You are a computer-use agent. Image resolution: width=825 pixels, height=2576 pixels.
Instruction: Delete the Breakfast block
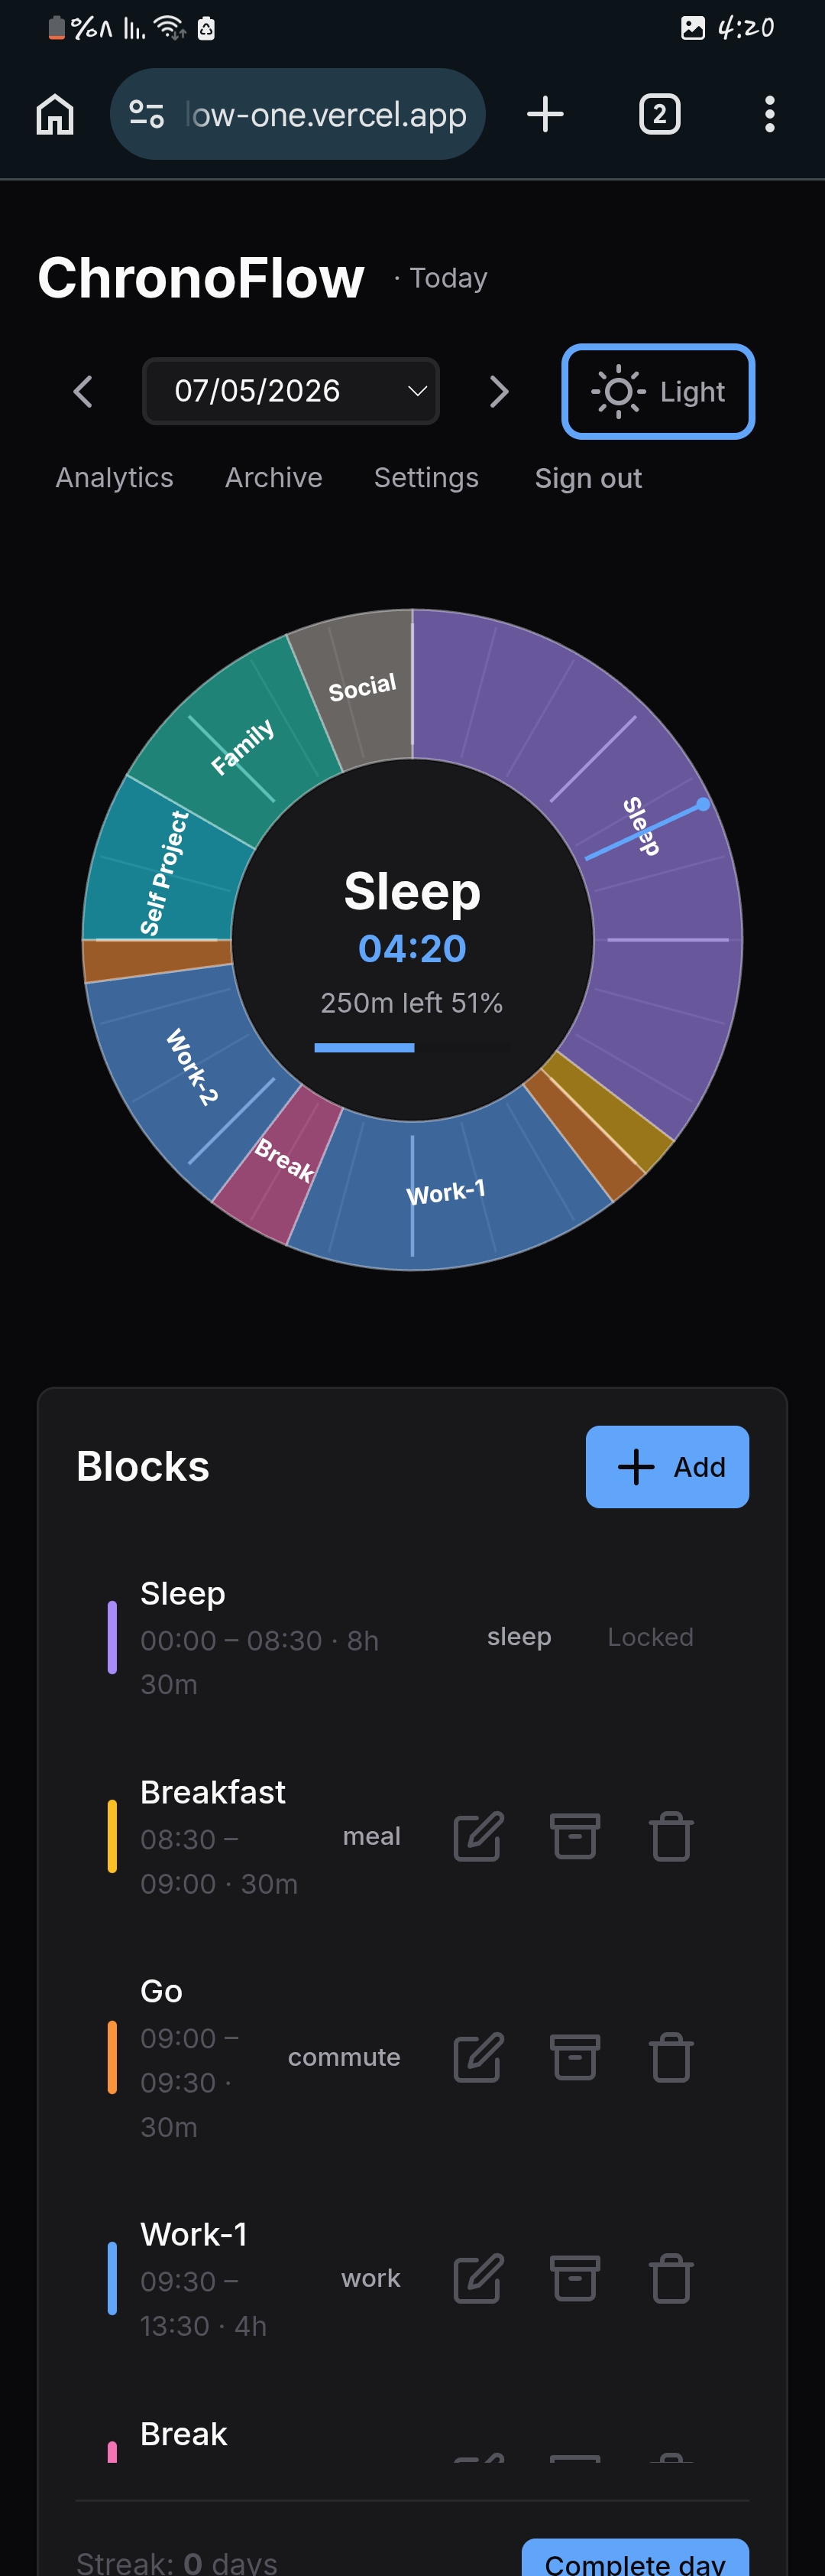(x=671, y=1836)
